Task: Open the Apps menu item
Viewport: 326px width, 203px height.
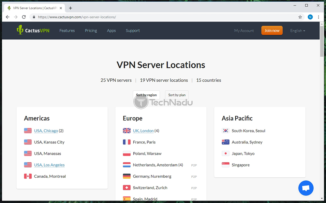Action: (x=111, y=31)
